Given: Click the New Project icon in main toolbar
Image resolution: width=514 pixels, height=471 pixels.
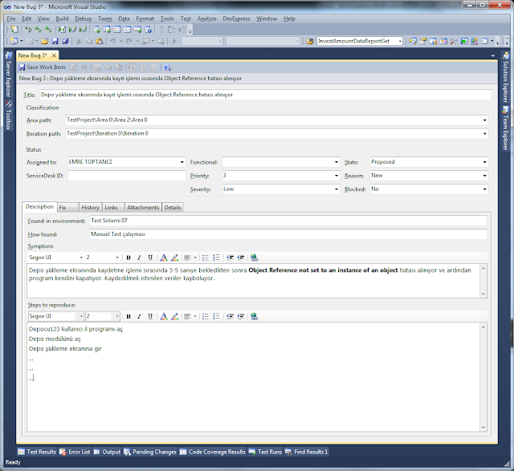Looking at the screenshot, I should (14, 41).
